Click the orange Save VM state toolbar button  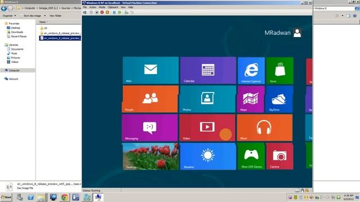(107, 12)
